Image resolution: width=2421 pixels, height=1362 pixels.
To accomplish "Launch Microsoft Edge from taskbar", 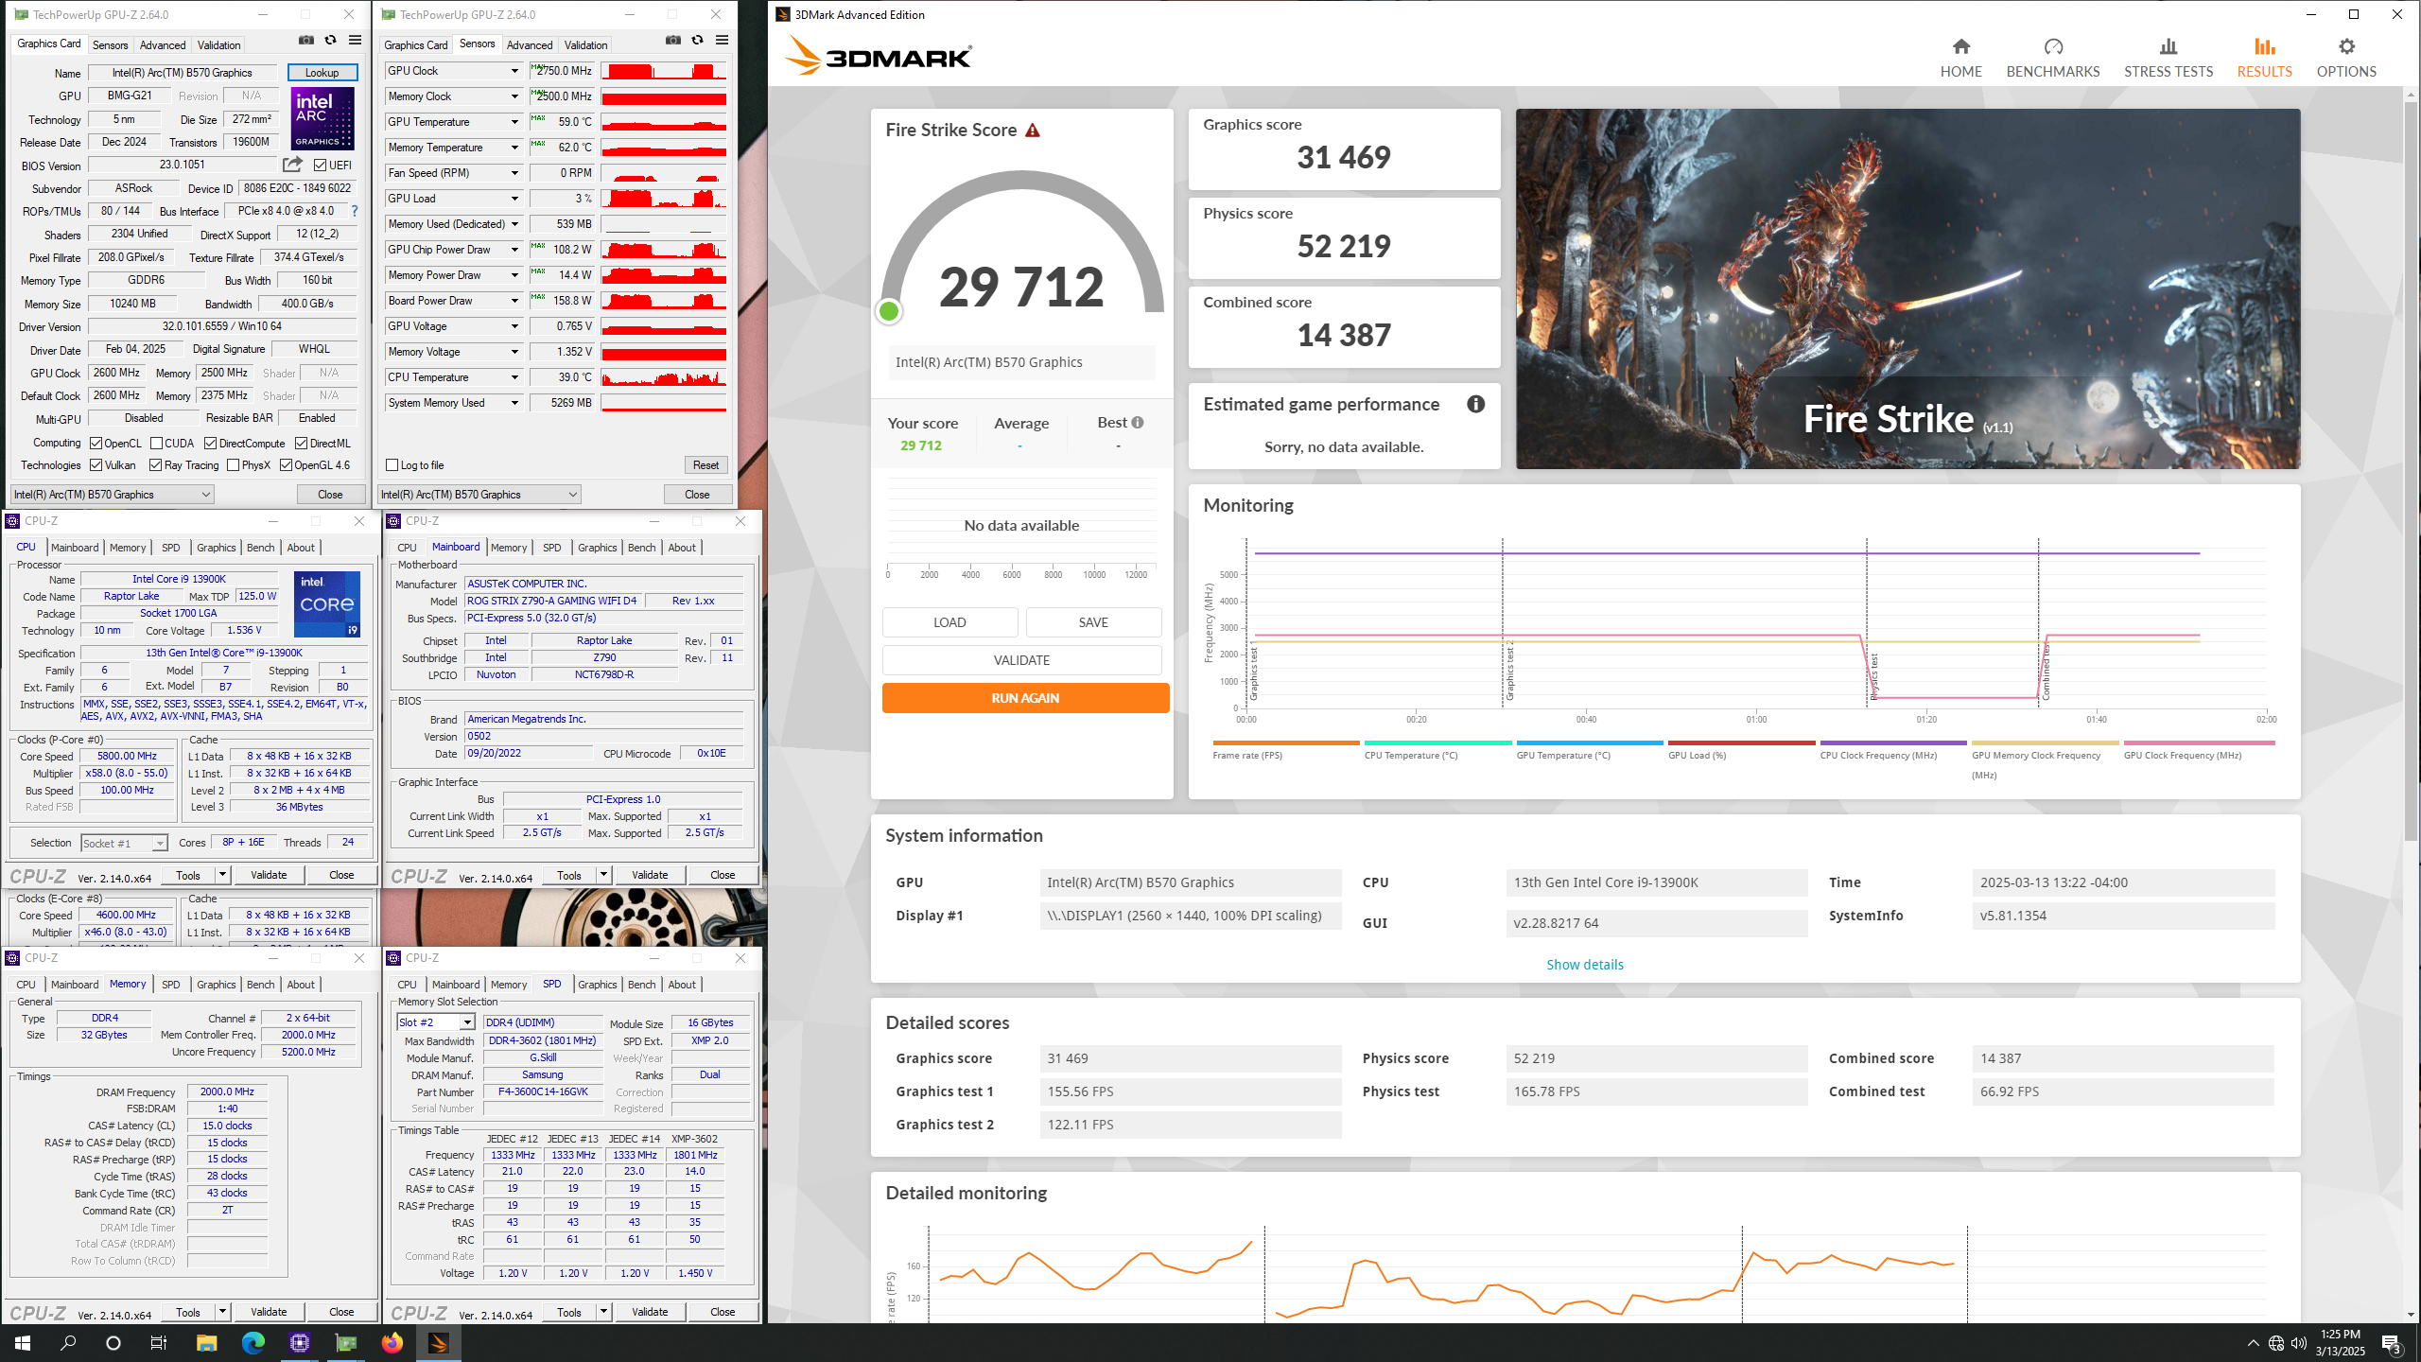I will [253, 1343].
